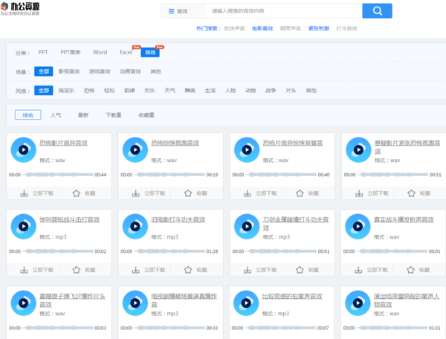Play the 恐怖惊悚氛围音效 sound
The height and width of the screenshot is (339, 446).
135,150
